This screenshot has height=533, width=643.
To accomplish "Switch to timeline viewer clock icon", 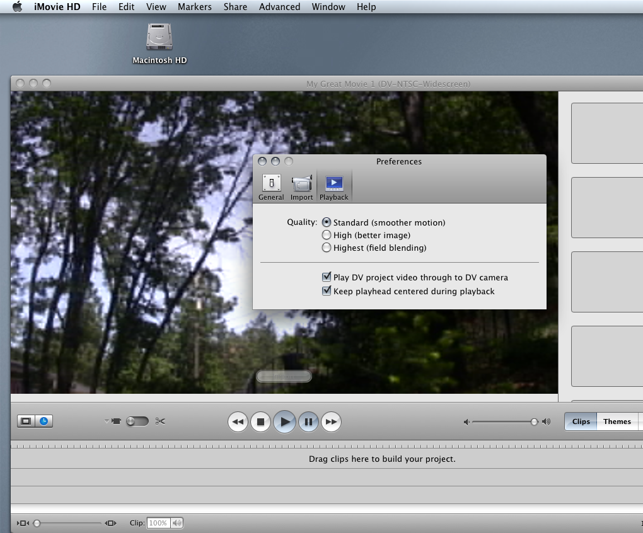I will 44,421.
